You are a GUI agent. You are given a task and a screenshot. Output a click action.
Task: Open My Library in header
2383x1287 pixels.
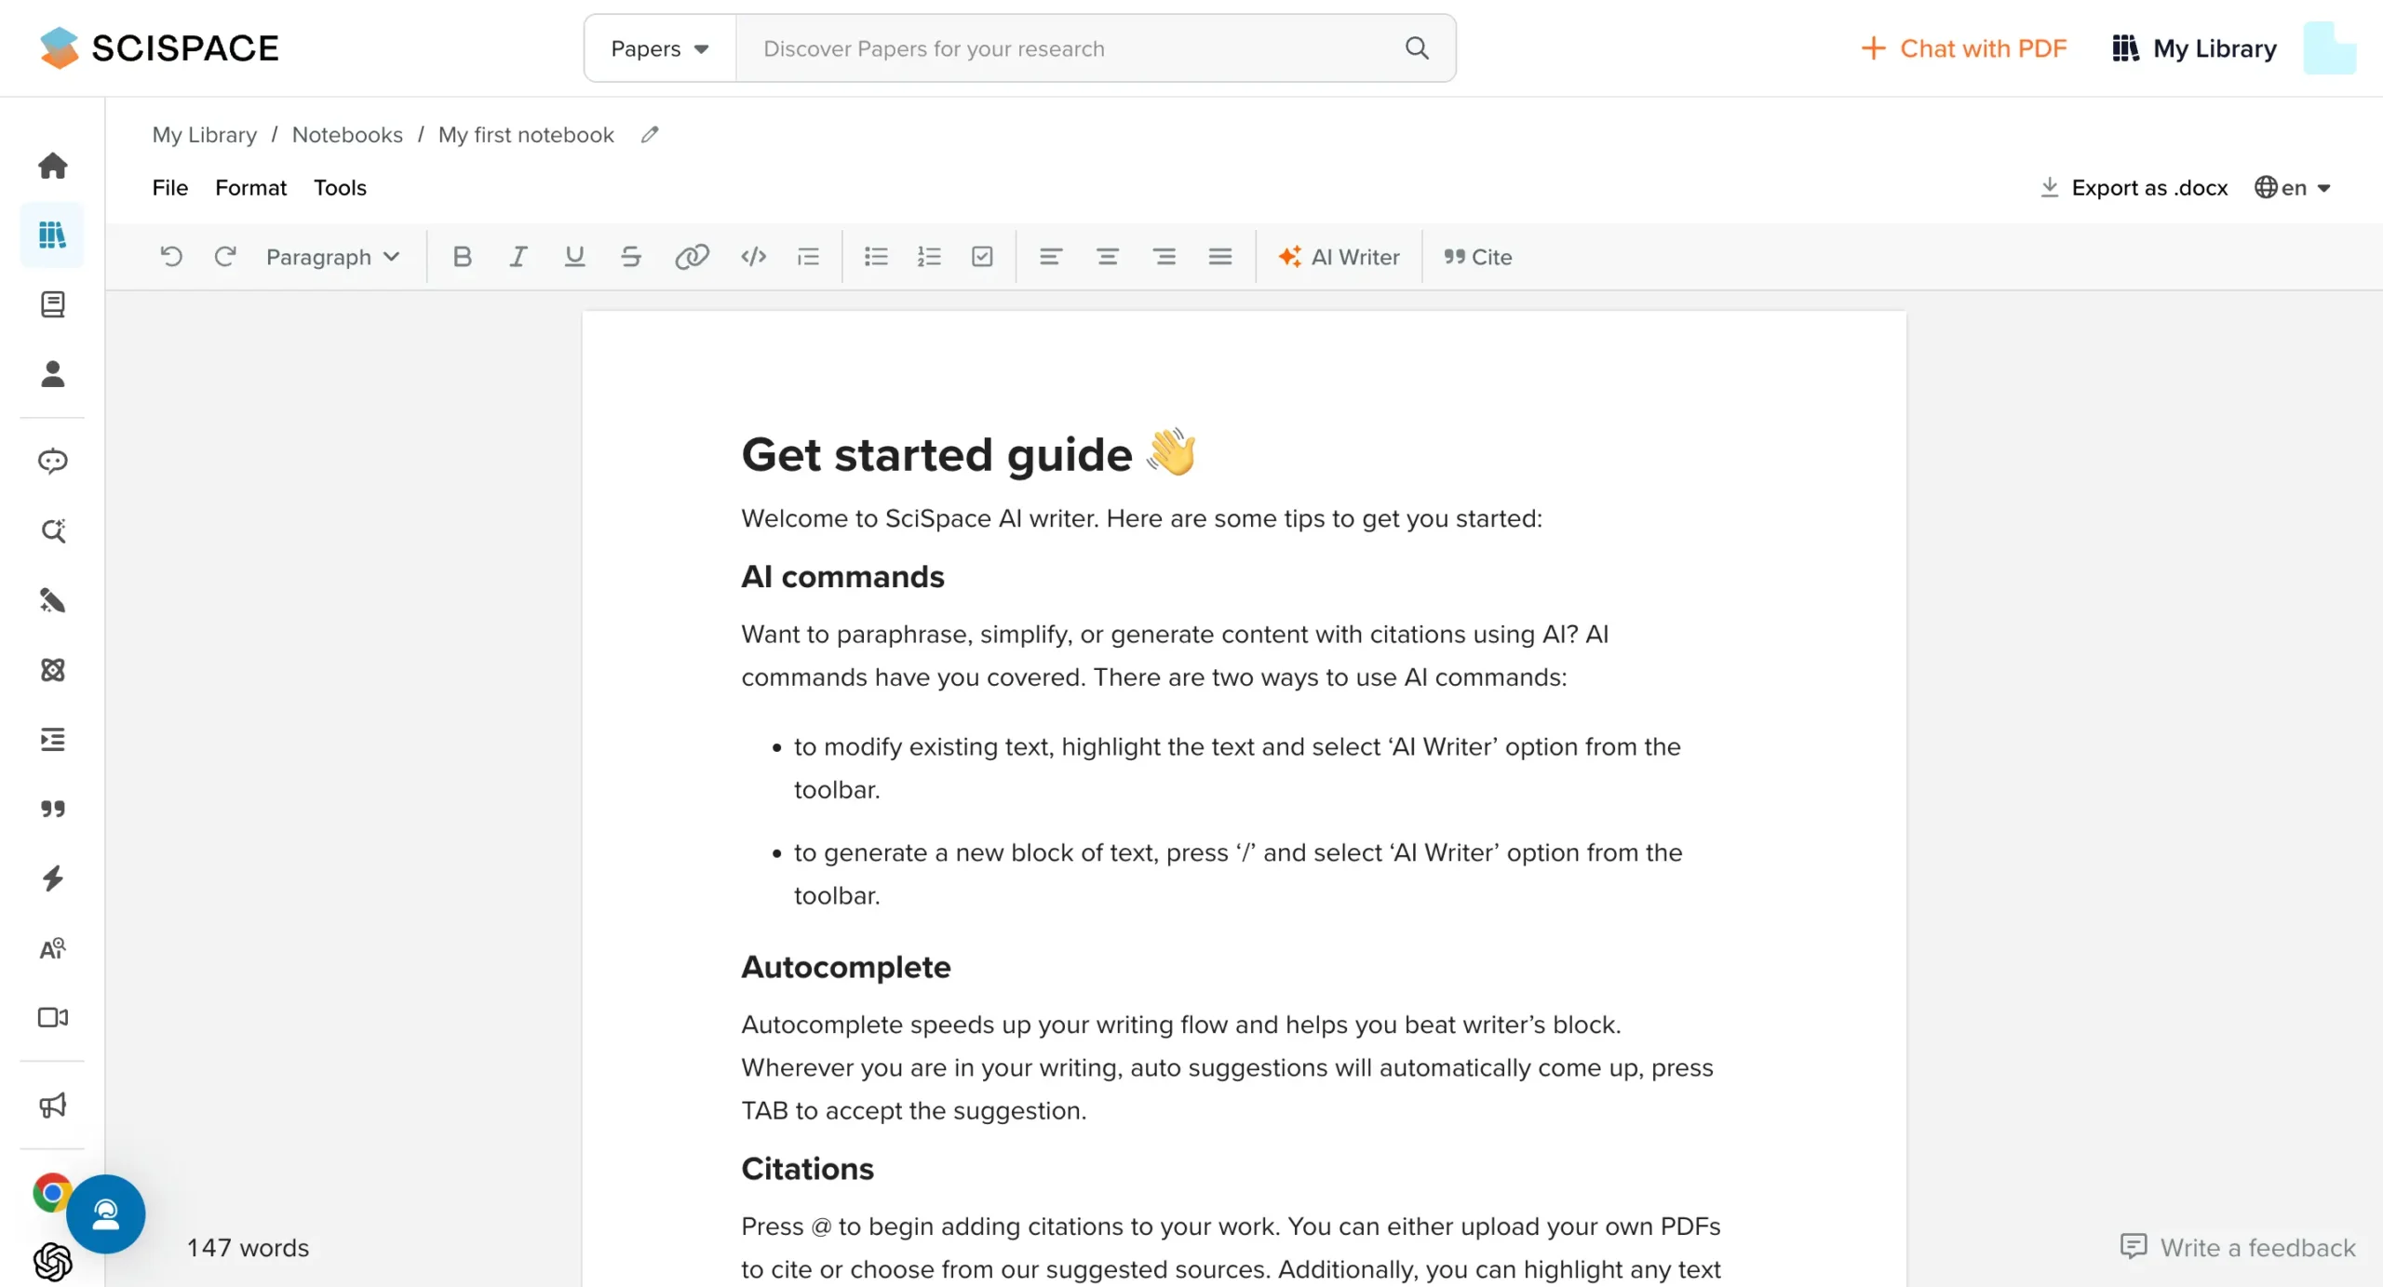point(2194,47)
